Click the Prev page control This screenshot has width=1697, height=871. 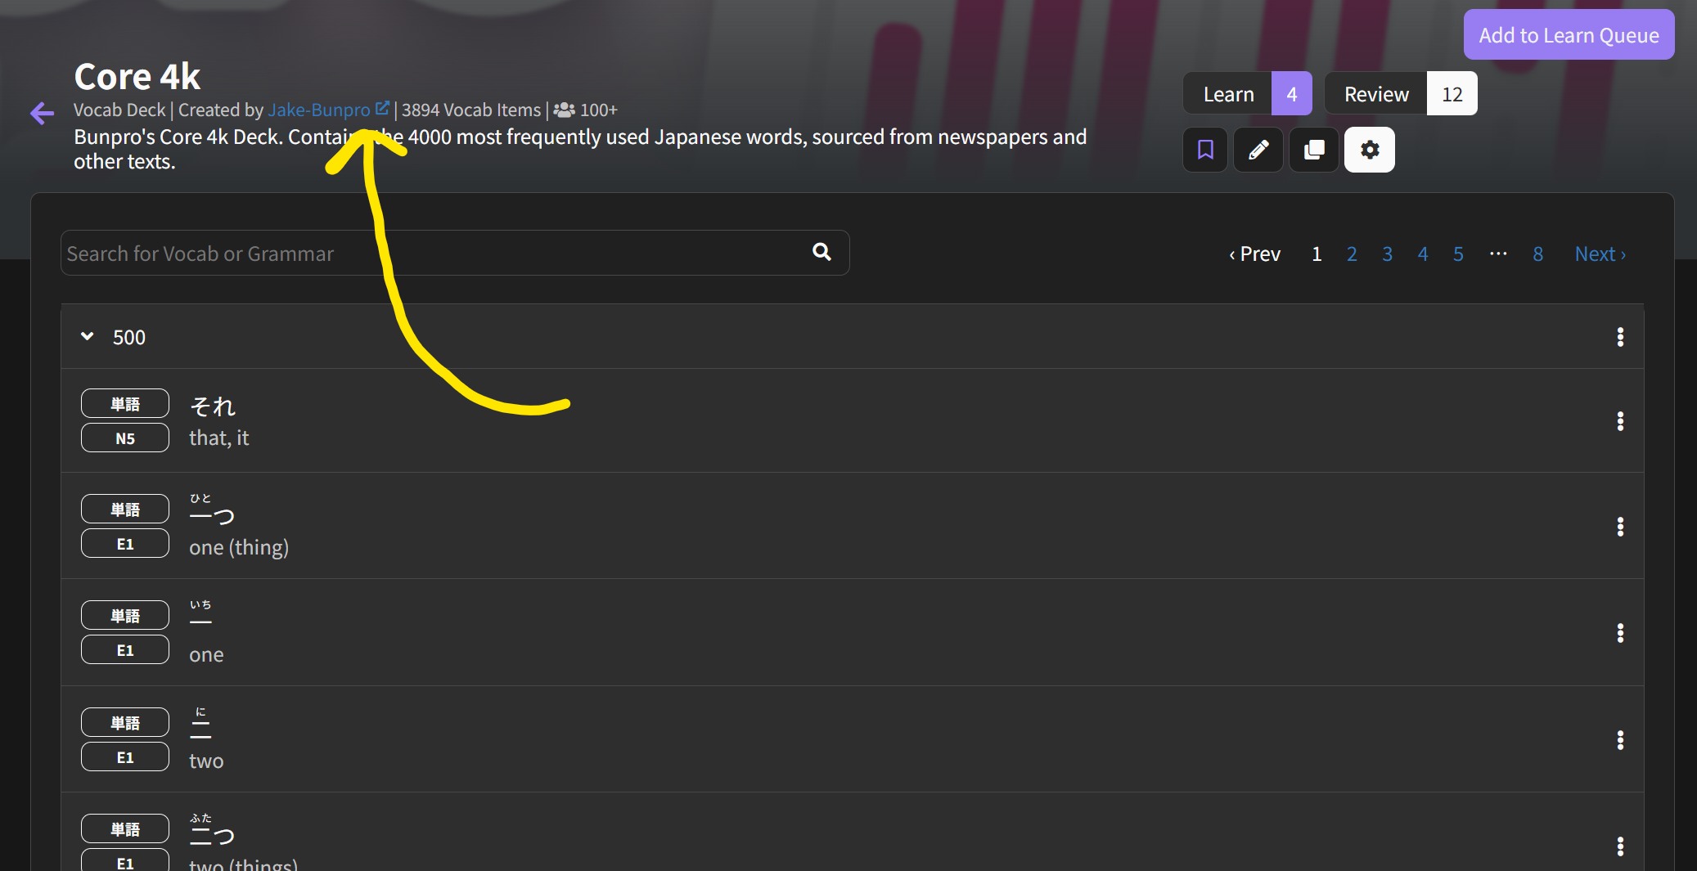pyautogui.click(x=1254, y=254)
